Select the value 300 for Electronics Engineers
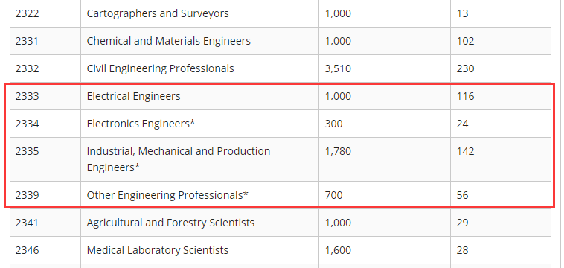 point(333,124)
